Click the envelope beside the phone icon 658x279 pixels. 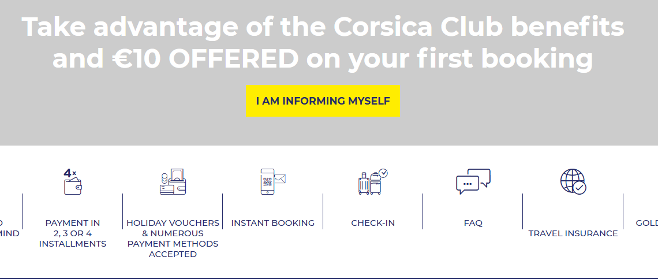280,179
